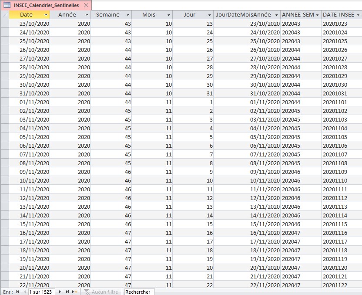
Task: Click Date cell 26/10/2020 in first column
Action: (29, 50)
